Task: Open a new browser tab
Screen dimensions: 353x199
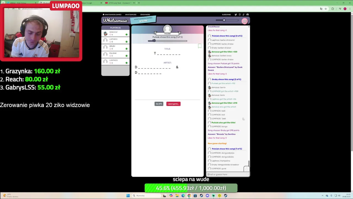Action: (x=139, y=3)
